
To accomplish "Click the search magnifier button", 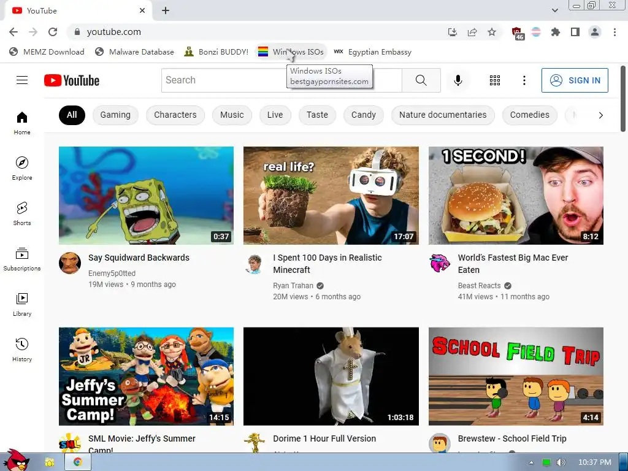I will point(421,80).
